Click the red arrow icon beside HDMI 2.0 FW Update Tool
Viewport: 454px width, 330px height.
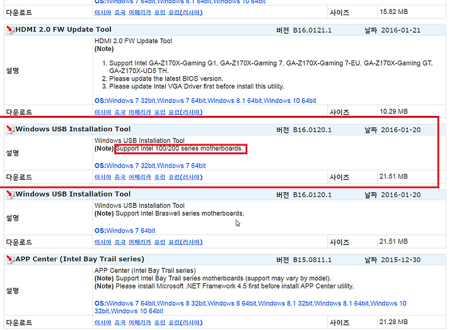pos(11,30)
